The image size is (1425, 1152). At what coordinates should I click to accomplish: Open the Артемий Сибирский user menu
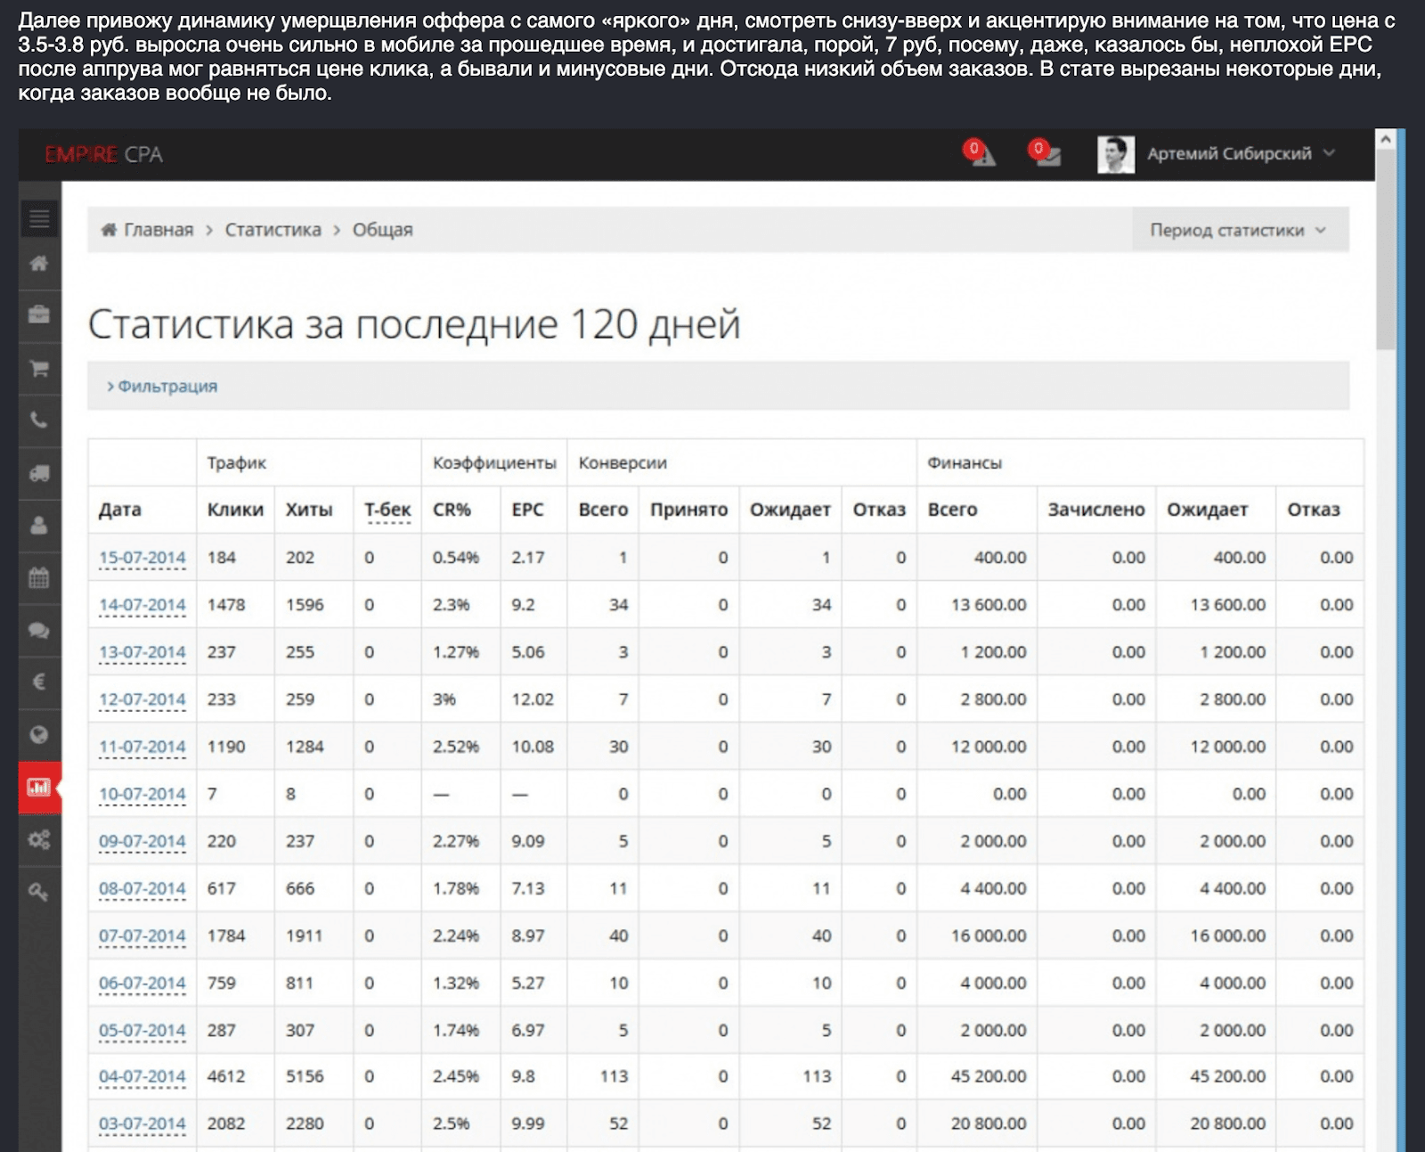pyautogui.click(x=1229, y=153)
